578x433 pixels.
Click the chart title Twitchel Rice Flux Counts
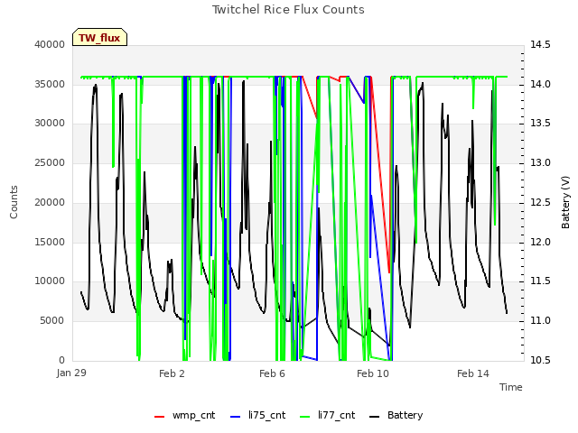(x=288, y=10)
